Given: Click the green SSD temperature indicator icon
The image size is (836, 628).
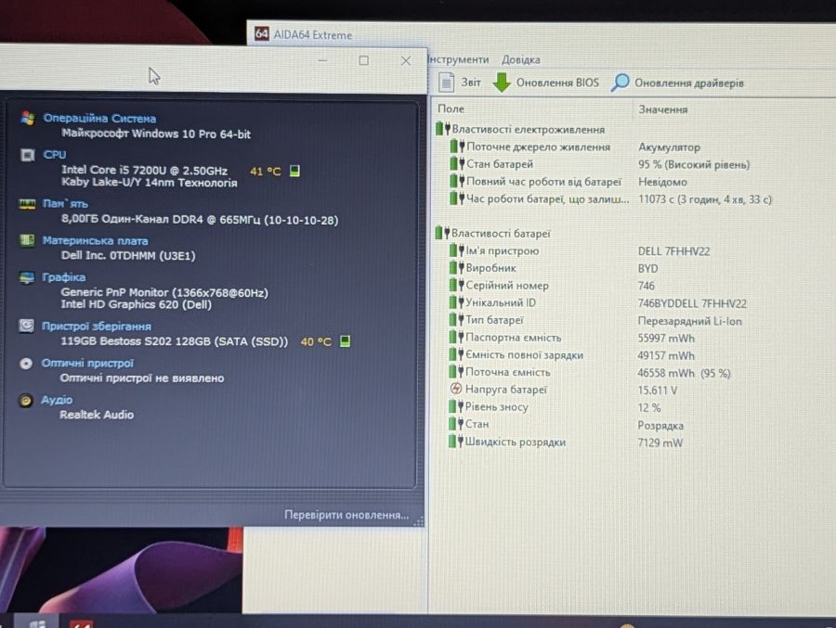Looking at the screenshot, I should pos(345,340).
